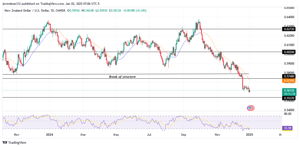Click the L0.55930 low value in header

click(101, 11)
